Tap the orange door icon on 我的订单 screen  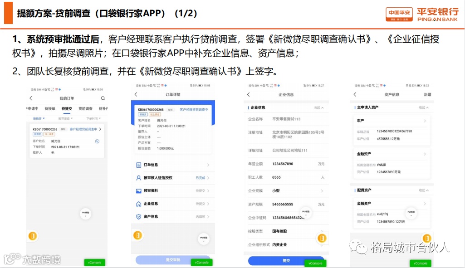coord(33,236)
